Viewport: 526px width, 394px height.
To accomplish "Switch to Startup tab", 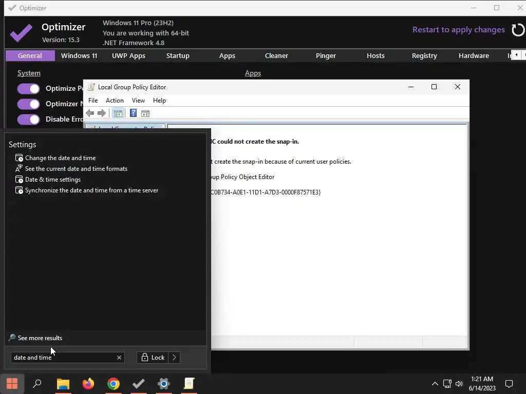I will [178, 55].
